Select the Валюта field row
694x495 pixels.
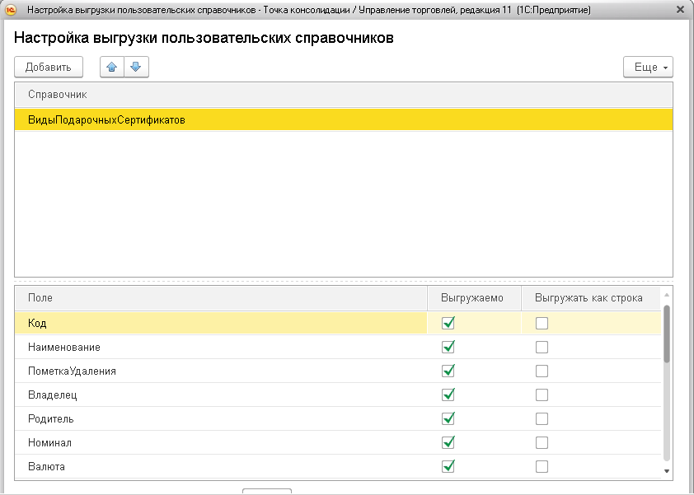click(x=338, y=466)
